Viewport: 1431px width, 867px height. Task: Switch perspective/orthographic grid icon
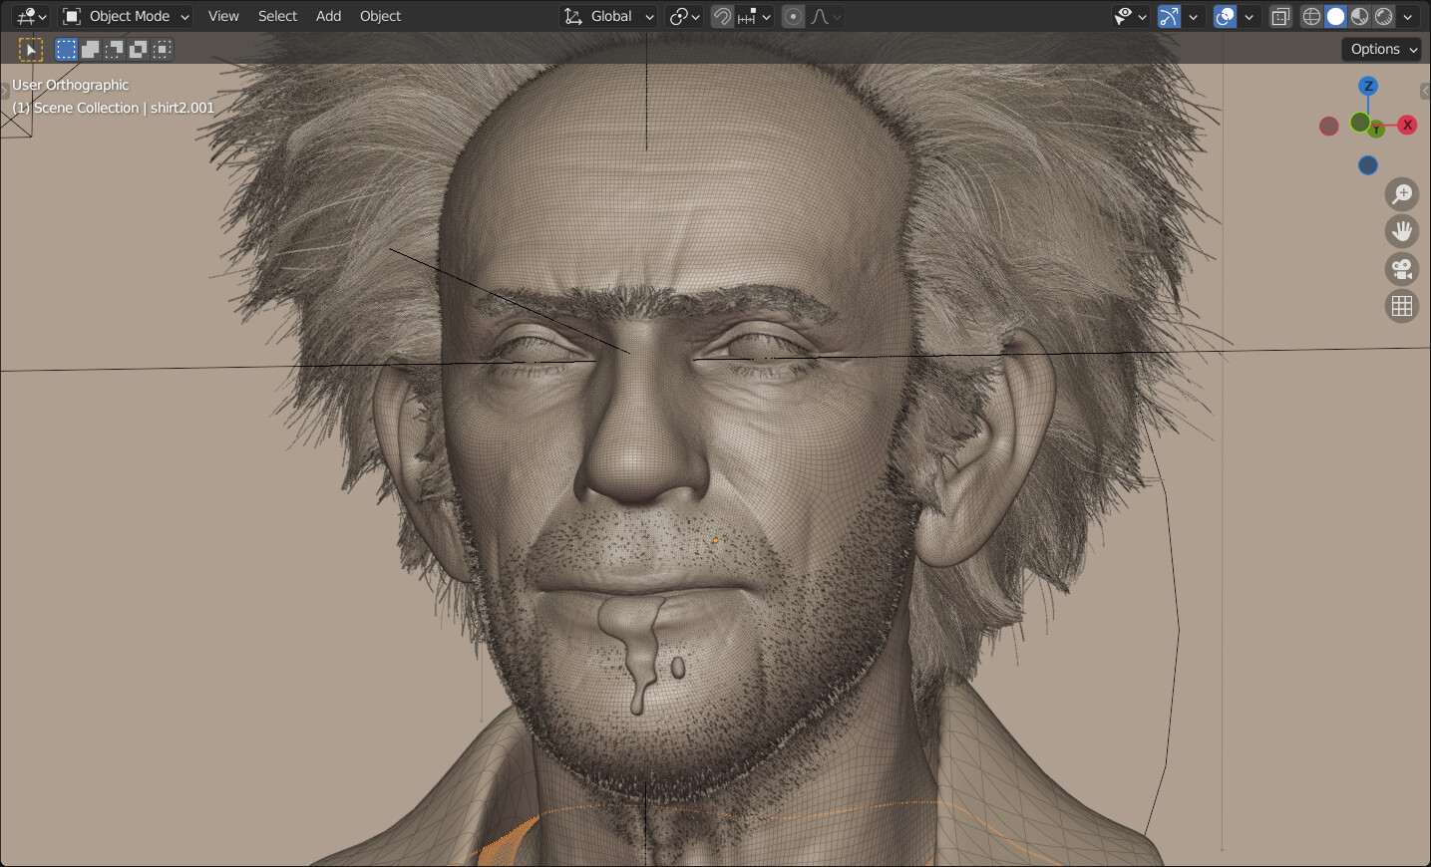(x=1402, y=306)
